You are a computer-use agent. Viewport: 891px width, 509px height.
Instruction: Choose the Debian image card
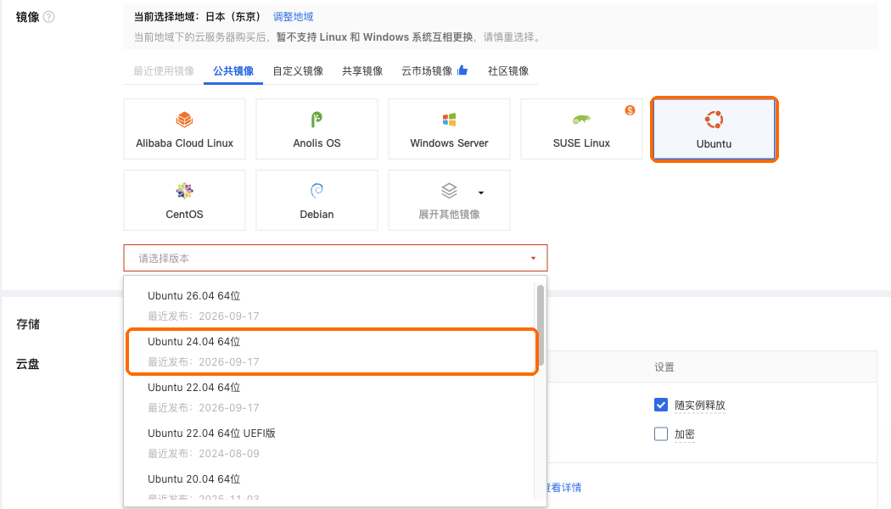[317, 200]
